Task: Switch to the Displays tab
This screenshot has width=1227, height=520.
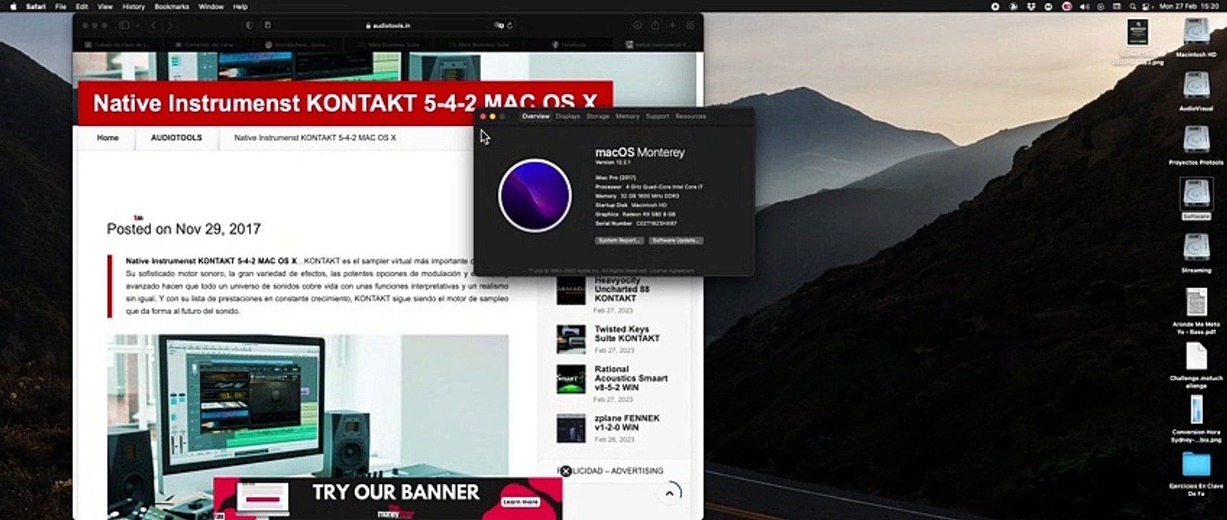Action: click(x=568, y=116)
